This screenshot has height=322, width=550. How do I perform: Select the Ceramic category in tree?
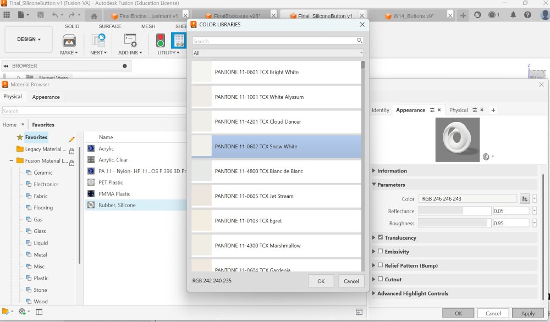point(43,173)
